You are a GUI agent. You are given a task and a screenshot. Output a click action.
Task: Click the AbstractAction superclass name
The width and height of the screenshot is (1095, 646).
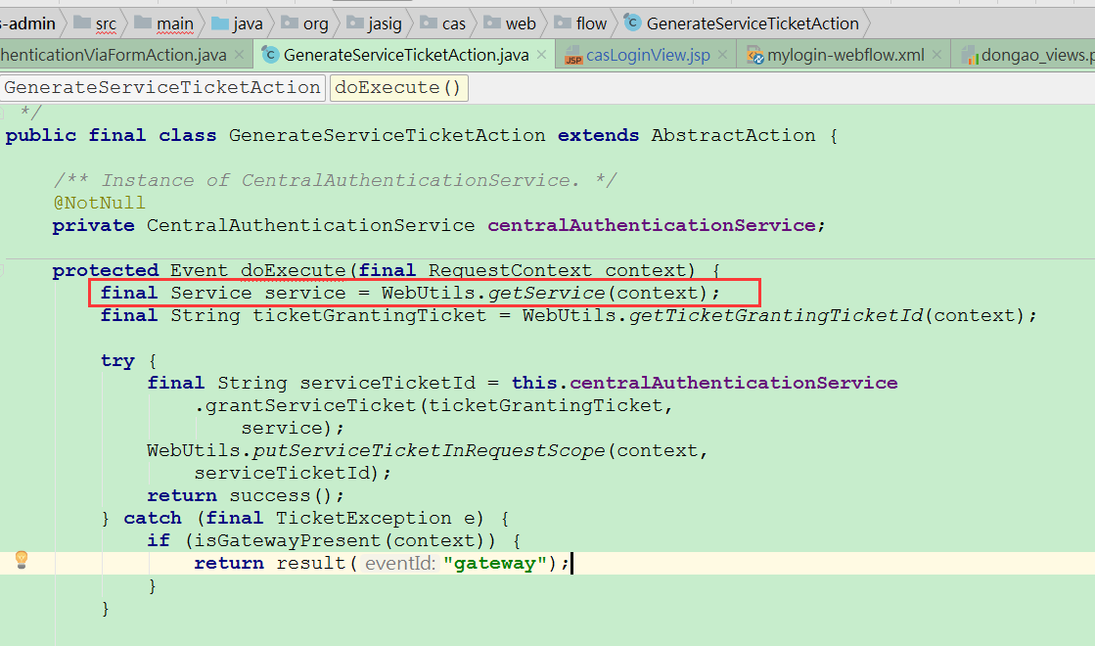point(733,135)
